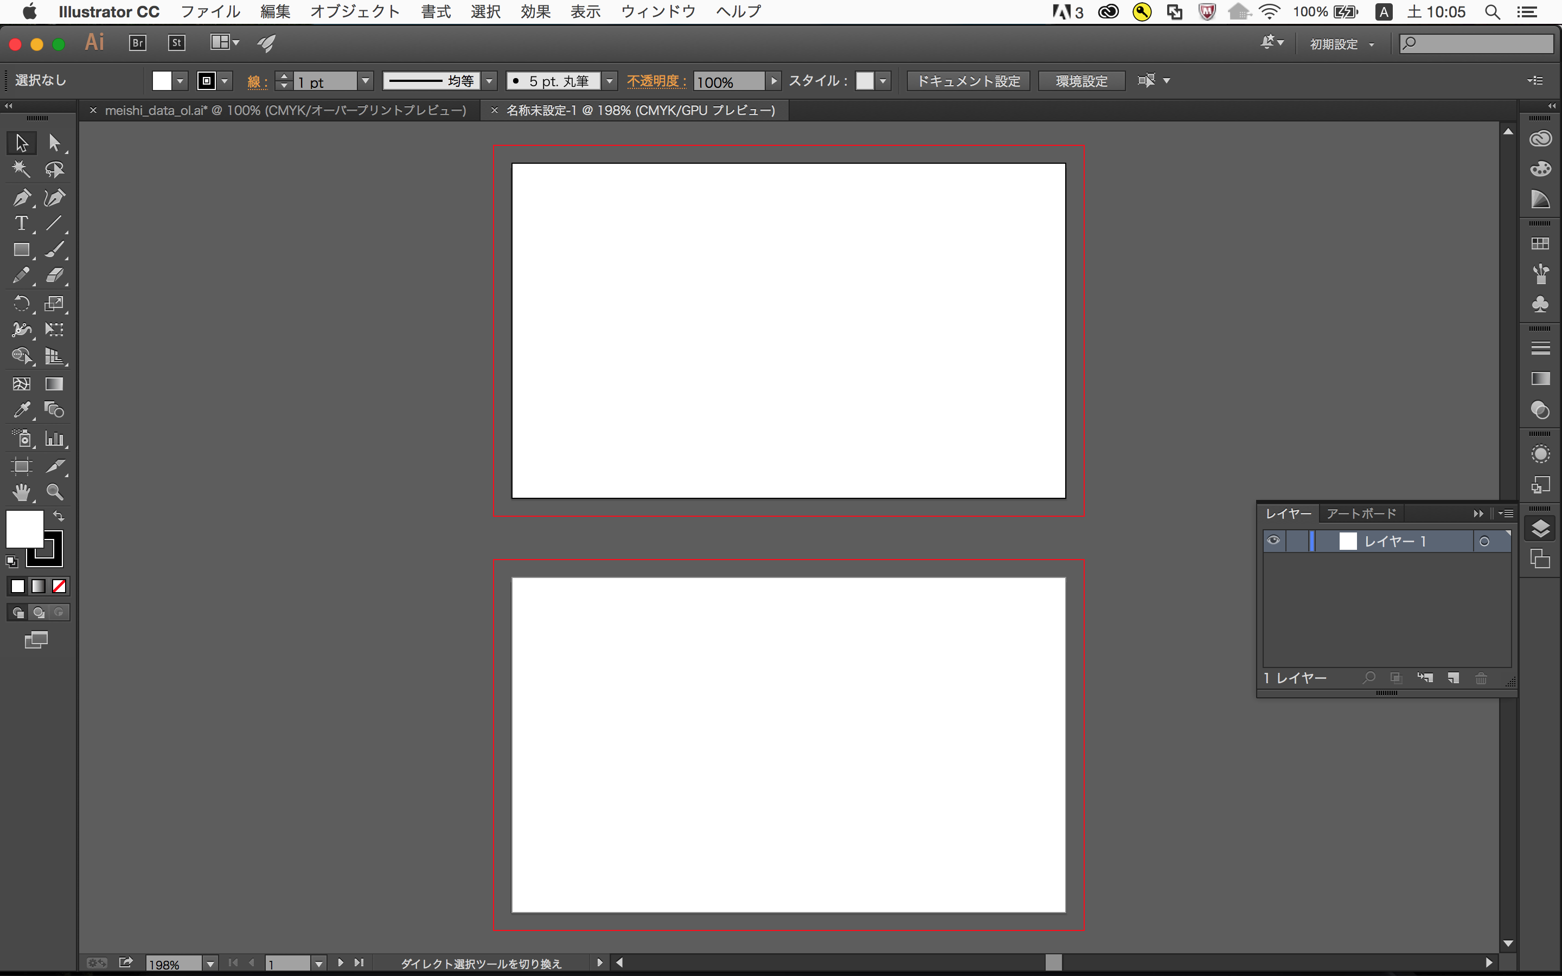The height and width of the screenshot is (976, 1562).
Task: Select the Pen tool
Action: [21, 197]
